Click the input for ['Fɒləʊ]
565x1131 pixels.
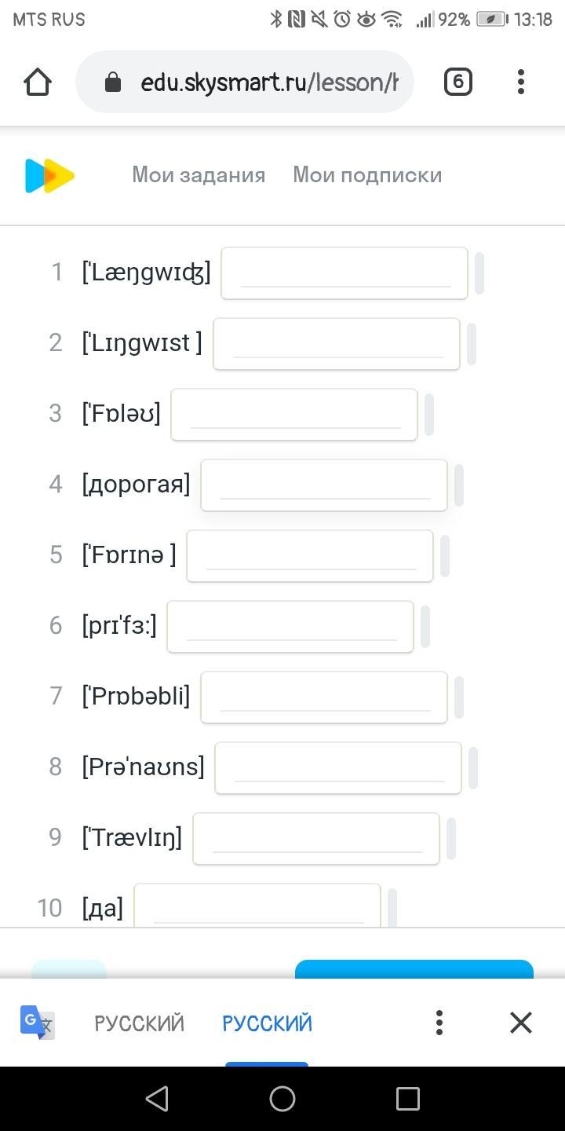[x=294, y=415]
